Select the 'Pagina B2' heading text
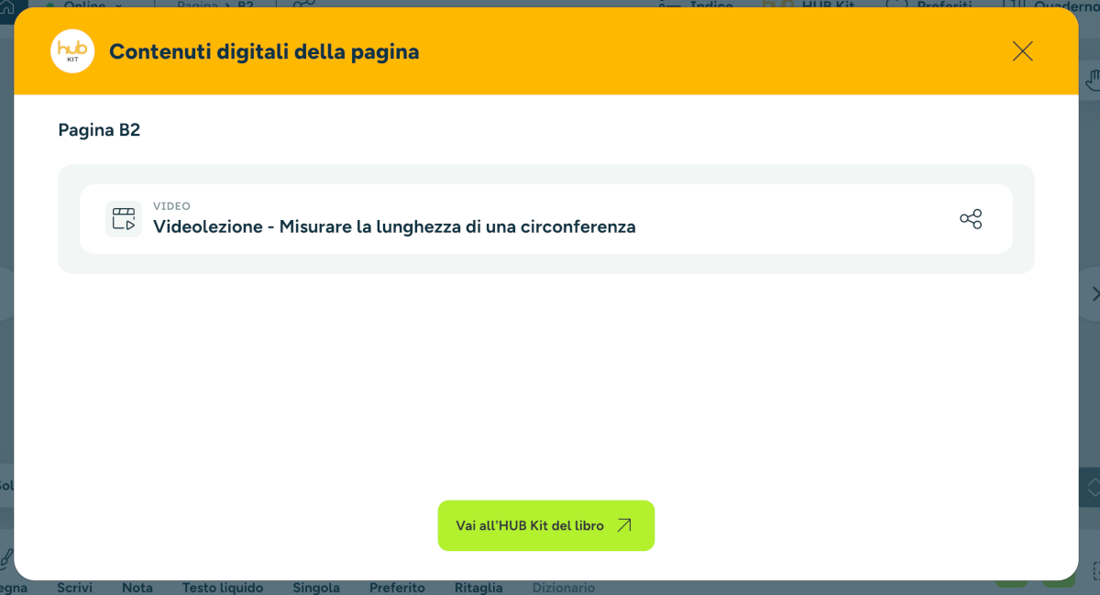The width and height of the screenshot is (1100, 595). click(x=99, y=130)
